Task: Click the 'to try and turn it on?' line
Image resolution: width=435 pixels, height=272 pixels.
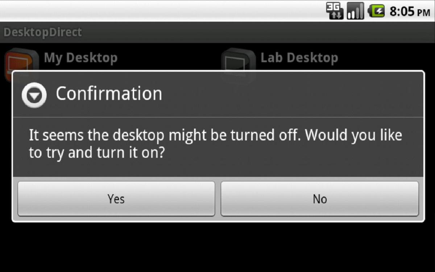Action: (x=97, y=153)
